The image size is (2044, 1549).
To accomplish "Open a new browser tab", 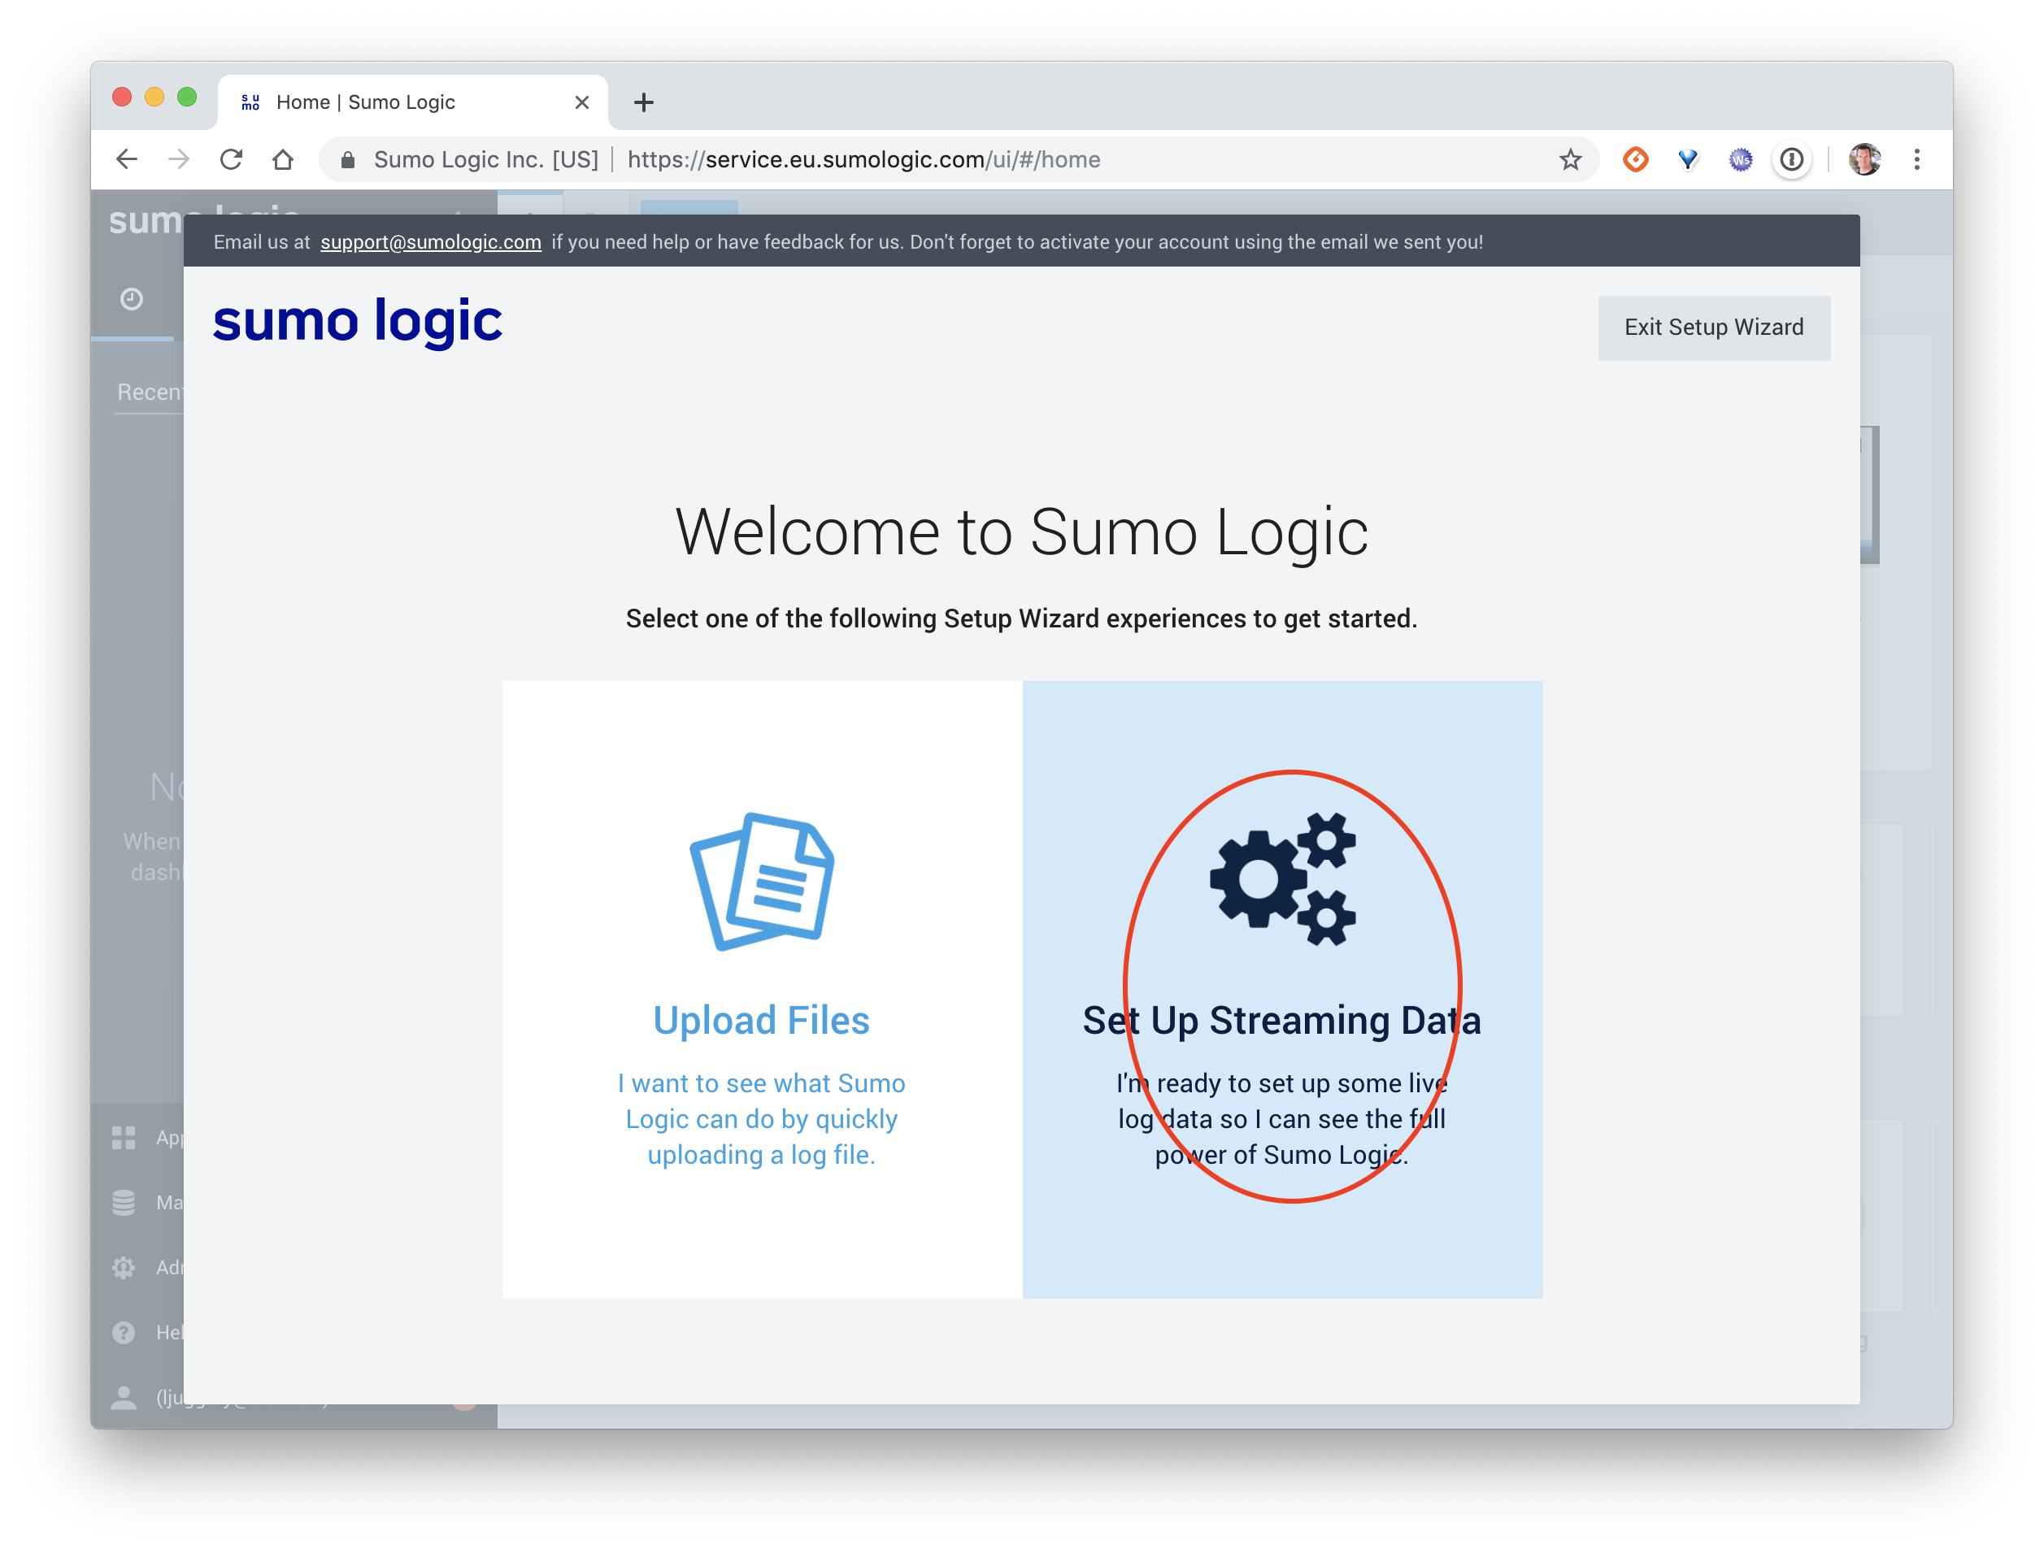I will [644, 102].
